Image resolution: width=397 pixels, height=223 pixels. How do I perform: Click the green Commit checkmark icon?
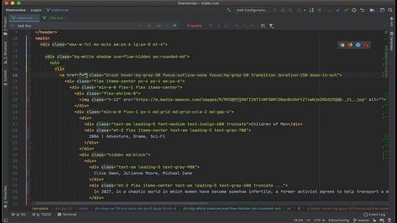point(346,10)
